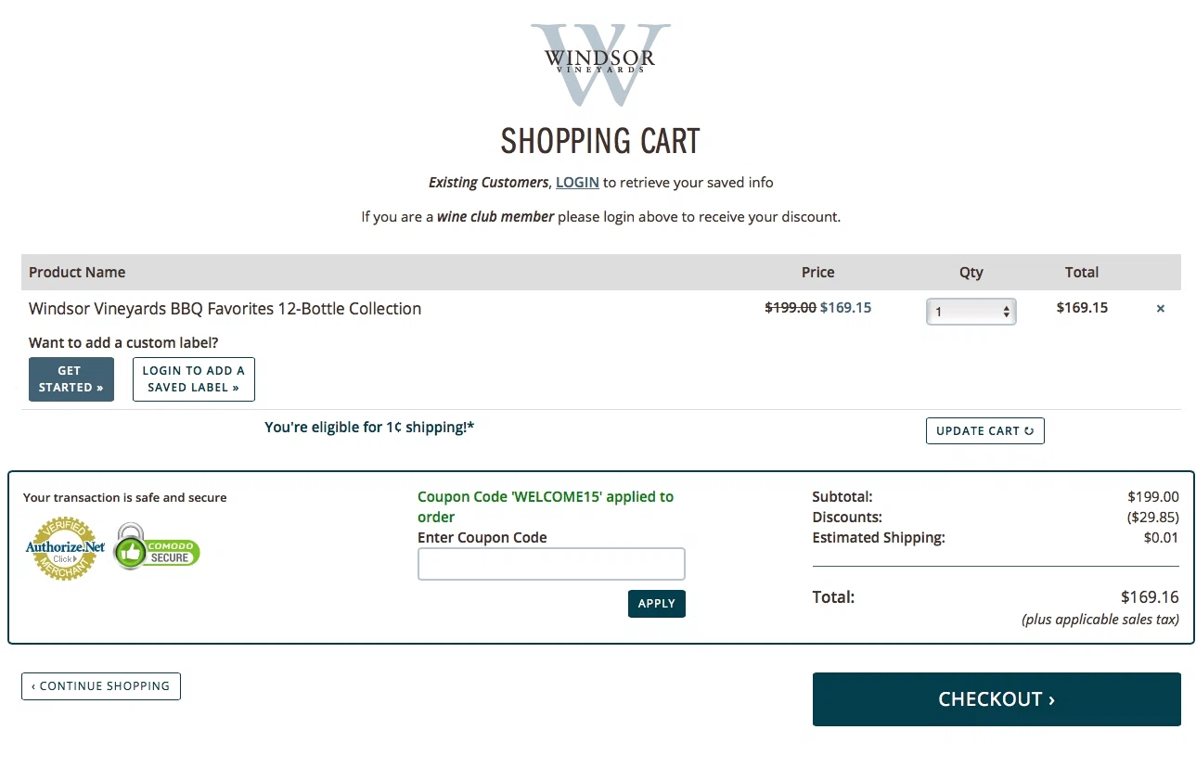1196x768 pixels.
Task: Click the Authorize.Net Verified Merchant seal
Action: 65,549
